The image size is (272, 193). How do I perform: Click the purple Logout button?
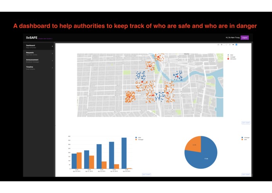[245, 38]
